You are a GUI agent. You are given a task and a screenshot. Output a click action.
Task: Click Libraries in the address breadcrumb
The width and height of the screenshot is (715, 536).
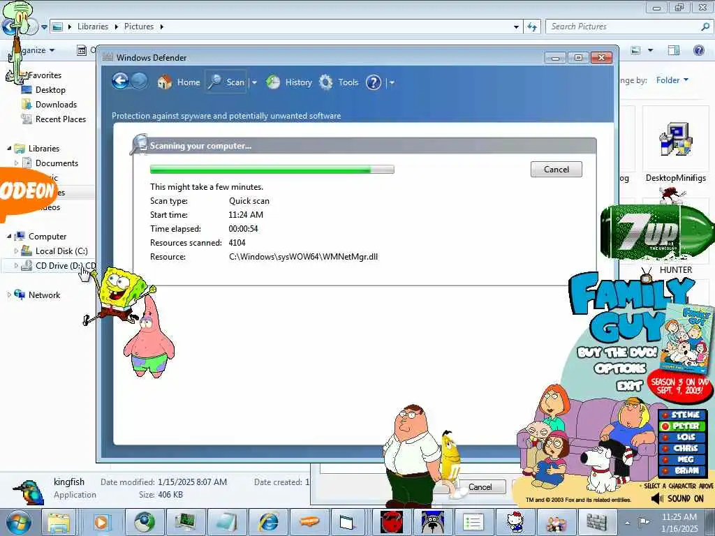point(93,27)
